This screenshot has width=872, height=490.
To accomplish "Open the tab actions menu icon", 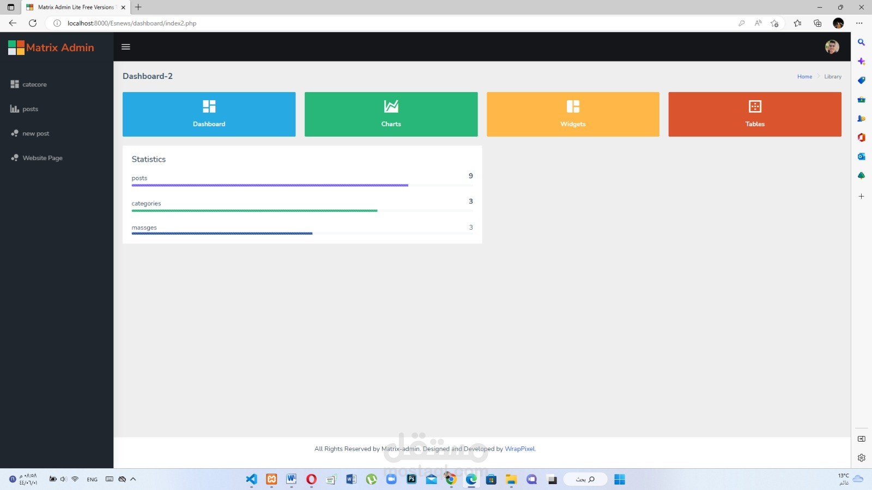I will 11,7.
